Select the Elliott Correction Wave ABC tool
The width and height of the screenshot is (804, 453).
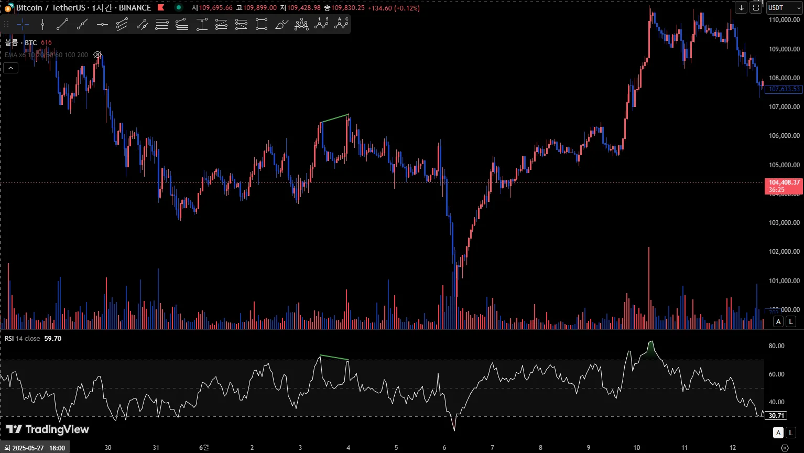point(341,24)
